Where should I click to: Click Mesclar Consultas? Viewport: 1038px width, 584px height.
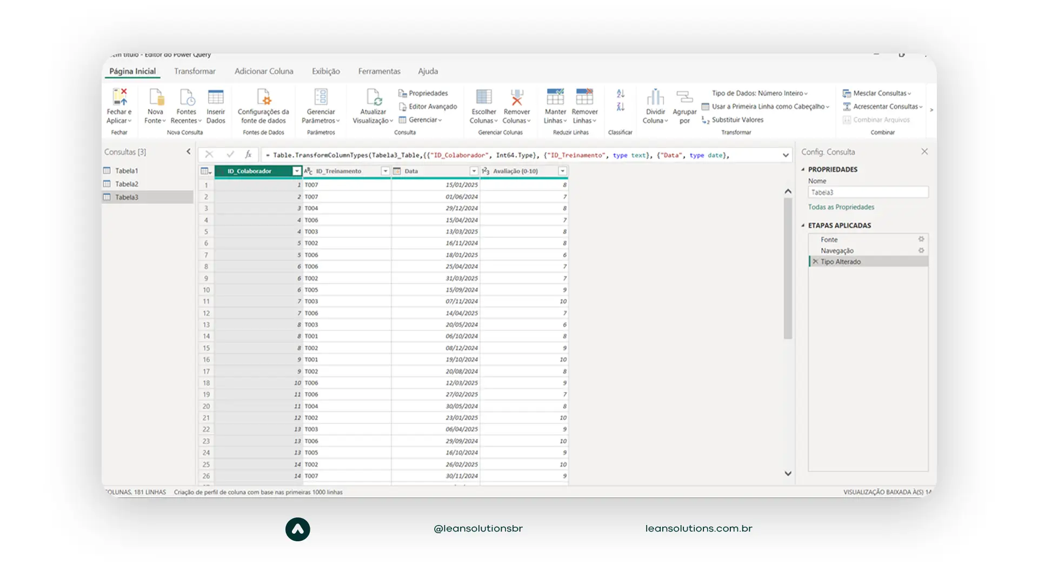pos(876,93)
